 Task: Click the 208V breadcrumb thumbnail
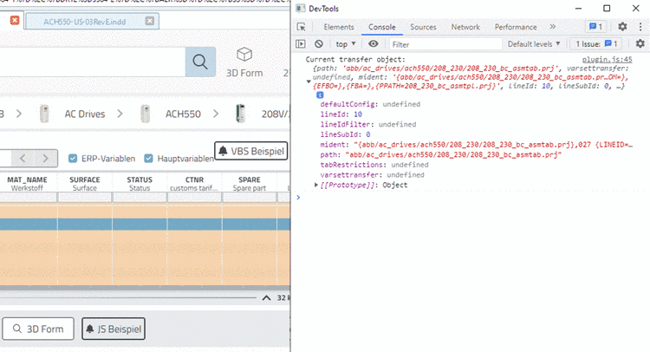[x=240, y=114]
